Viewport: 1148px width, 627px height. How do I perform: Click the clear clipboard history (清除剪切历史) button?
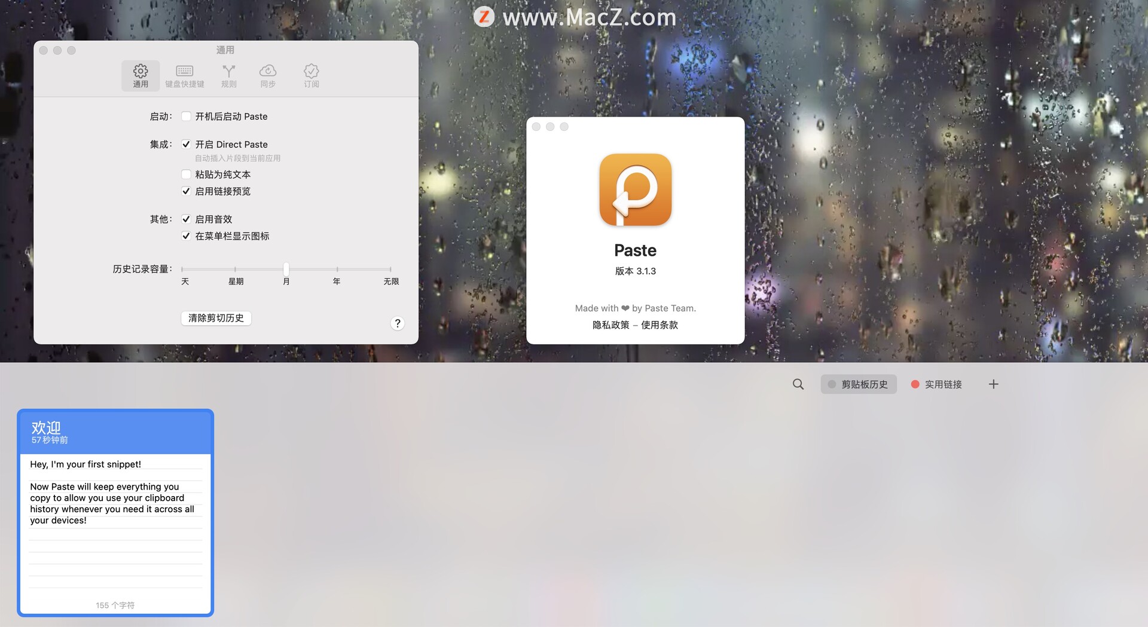[x=216, y=318]
